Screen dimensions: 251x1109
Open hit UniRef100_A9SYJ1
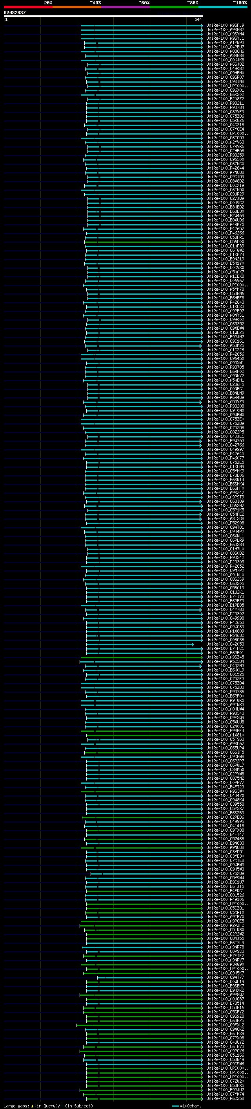pos(225,38)
